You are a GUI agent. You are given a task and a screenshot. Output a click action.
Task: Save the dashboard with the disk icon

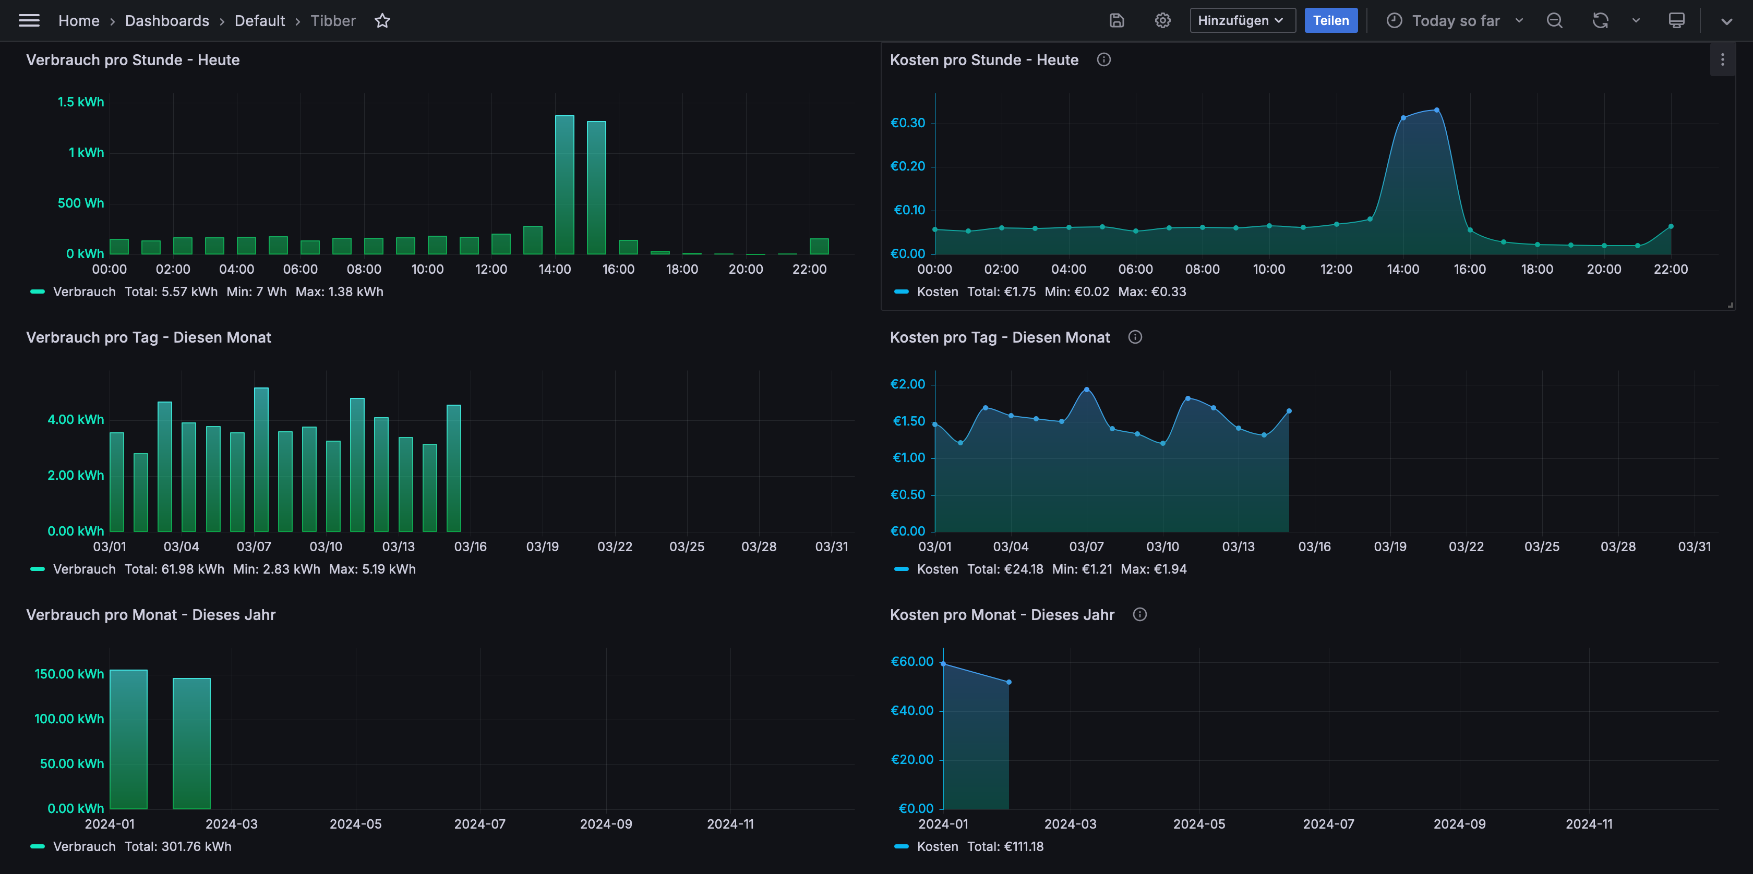tap(1116, 20)
